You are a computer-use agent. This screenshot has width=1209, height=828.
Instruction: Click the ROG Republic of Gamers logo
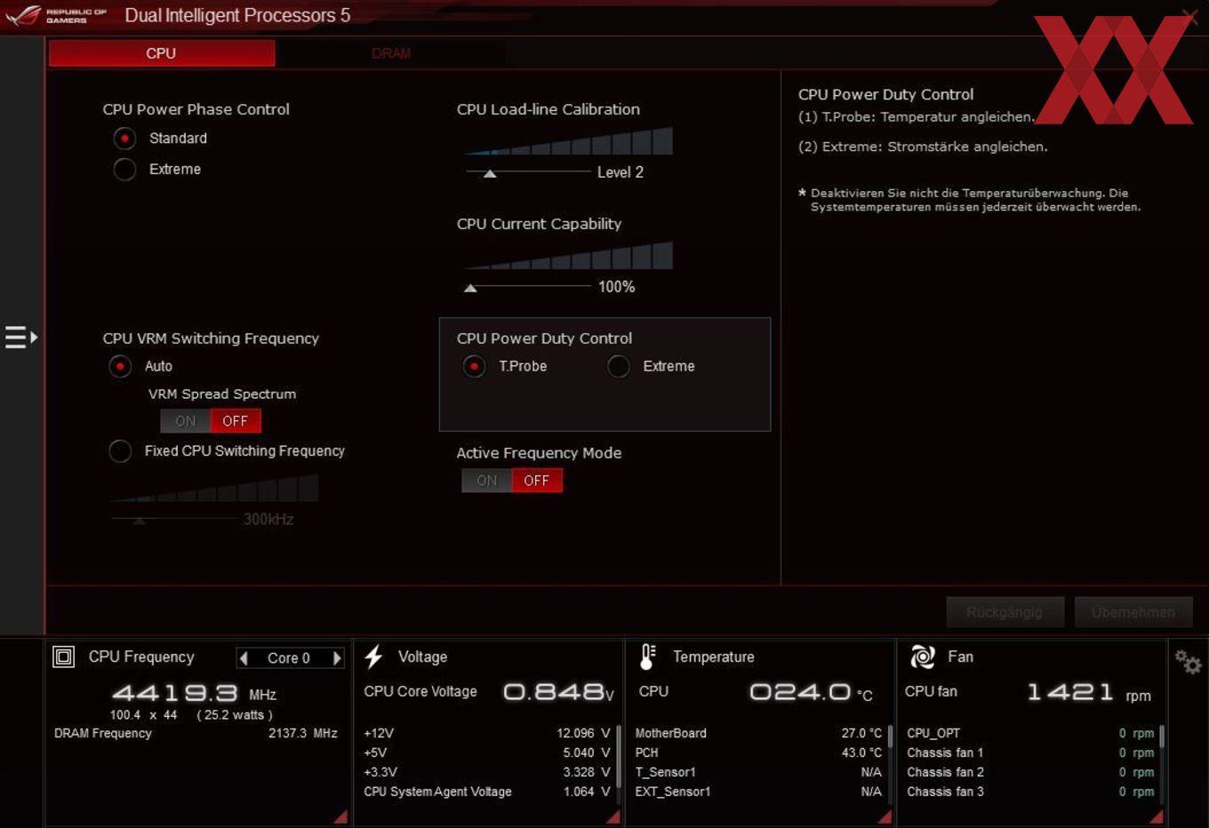coord(57,16)
